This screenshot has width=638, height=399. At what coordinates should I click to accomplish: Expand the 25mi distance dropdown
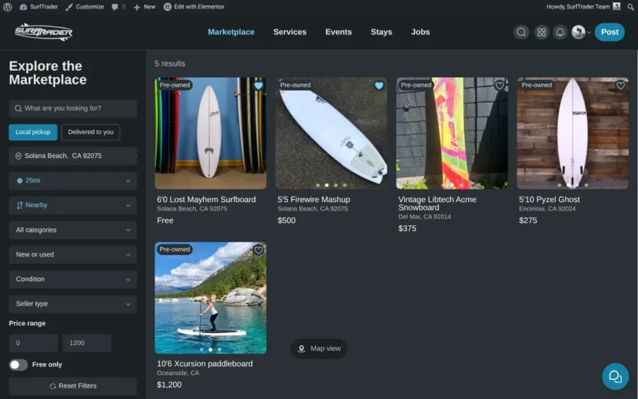73,181
